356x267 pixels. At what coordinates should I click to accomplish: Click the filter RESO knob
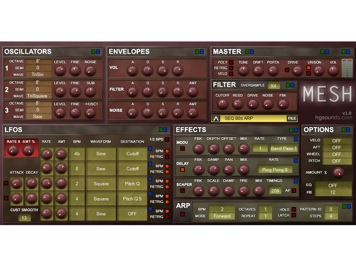pos(237,104)
